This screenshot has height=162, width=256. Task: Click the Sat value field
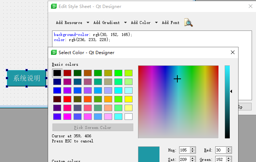pos(185,159)
